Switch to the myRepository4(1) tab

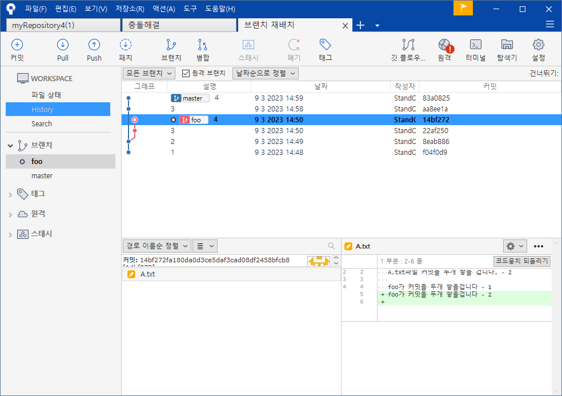[63, 25]
